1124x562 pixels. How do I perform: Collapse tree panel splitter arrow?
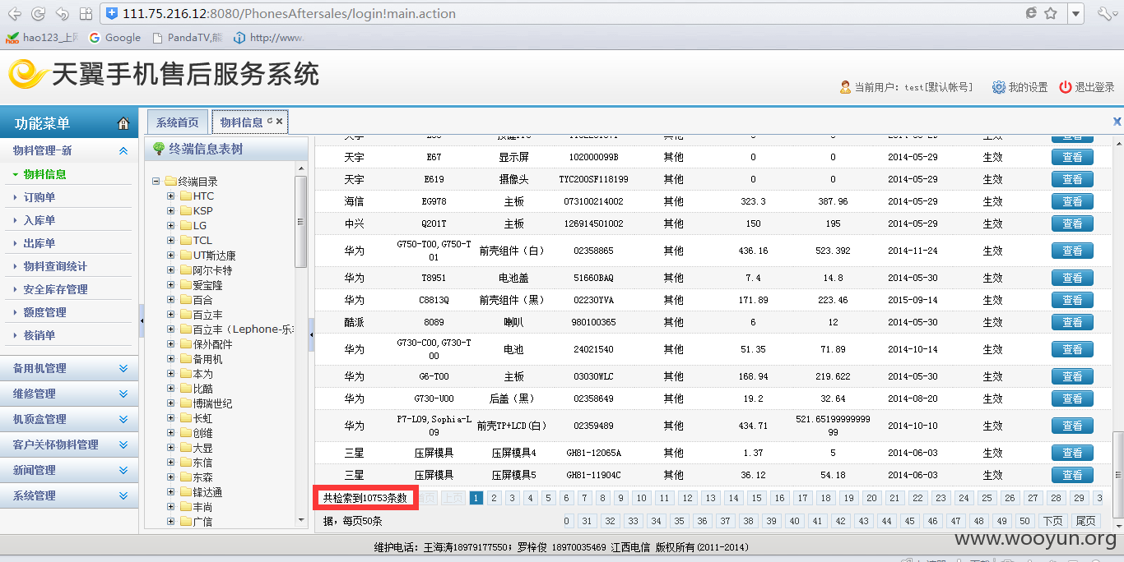click(311, 335)
